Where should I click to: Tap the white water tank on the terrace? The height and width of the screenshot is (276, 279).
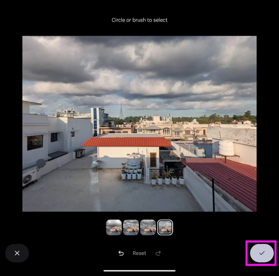(x=134, y=161)
